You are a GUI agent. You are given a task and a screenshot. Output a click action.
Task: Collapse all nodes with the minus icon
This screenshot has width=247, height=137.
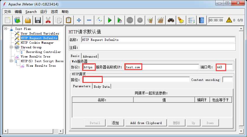tap(89, 20)
